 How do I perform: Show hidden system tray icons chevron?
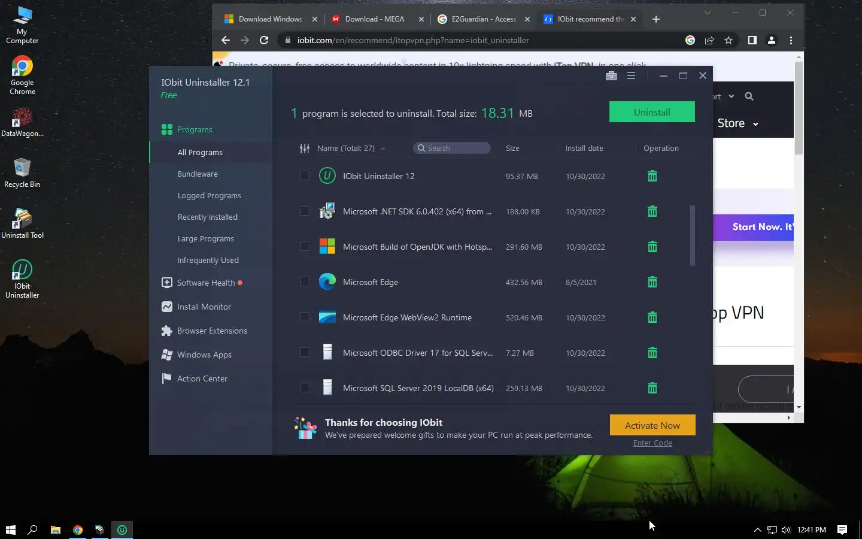757,529
